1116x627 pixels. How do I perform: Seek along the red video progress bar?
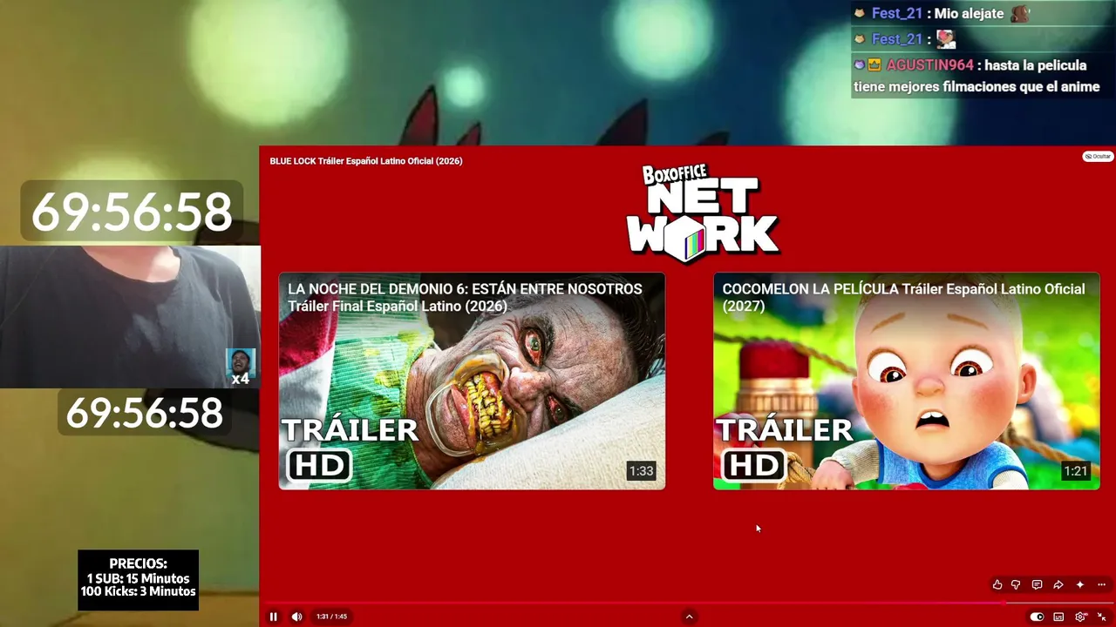(x=687, y=603)
